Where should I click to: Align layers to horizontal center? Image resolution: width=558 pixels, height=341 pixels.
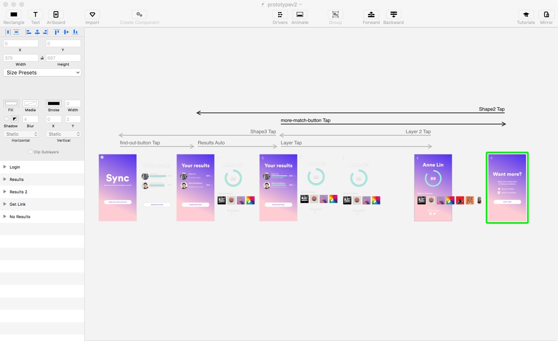click(37, 32)
